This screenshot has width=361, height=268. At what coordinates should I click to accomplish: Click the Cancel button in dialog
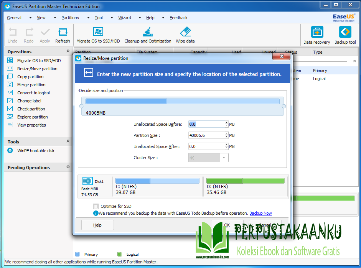(x=265, y=225)
